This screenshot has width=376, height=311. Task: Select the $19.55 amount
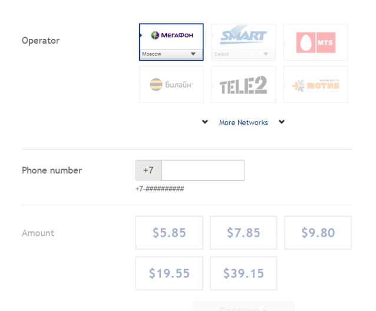click(x=169, y=273)
